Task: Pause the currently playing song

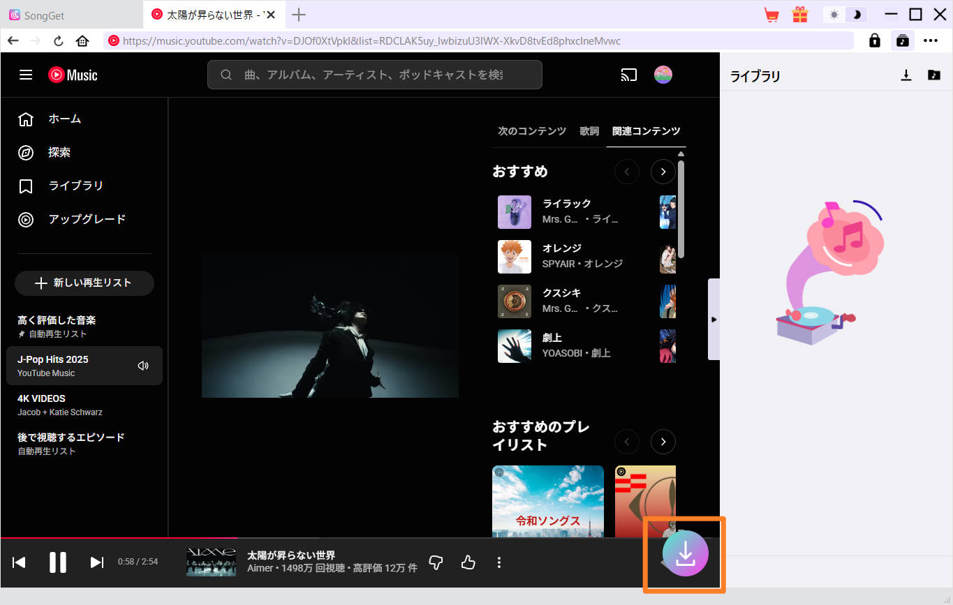Action: coord(57,562)
